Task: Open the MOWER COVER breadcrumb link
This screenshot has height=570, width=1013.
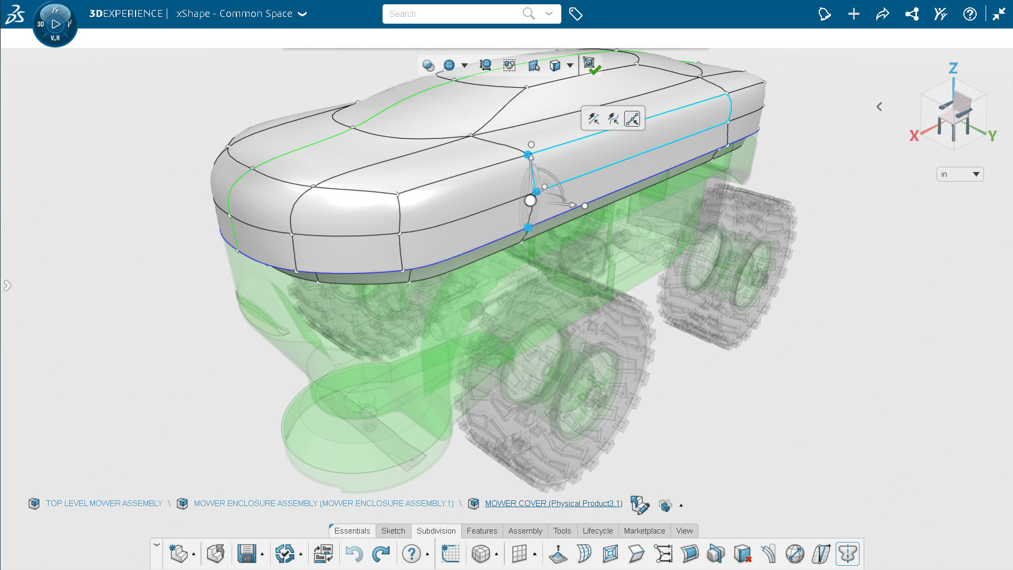Action: pyautogui.click(x=553, y=503)
